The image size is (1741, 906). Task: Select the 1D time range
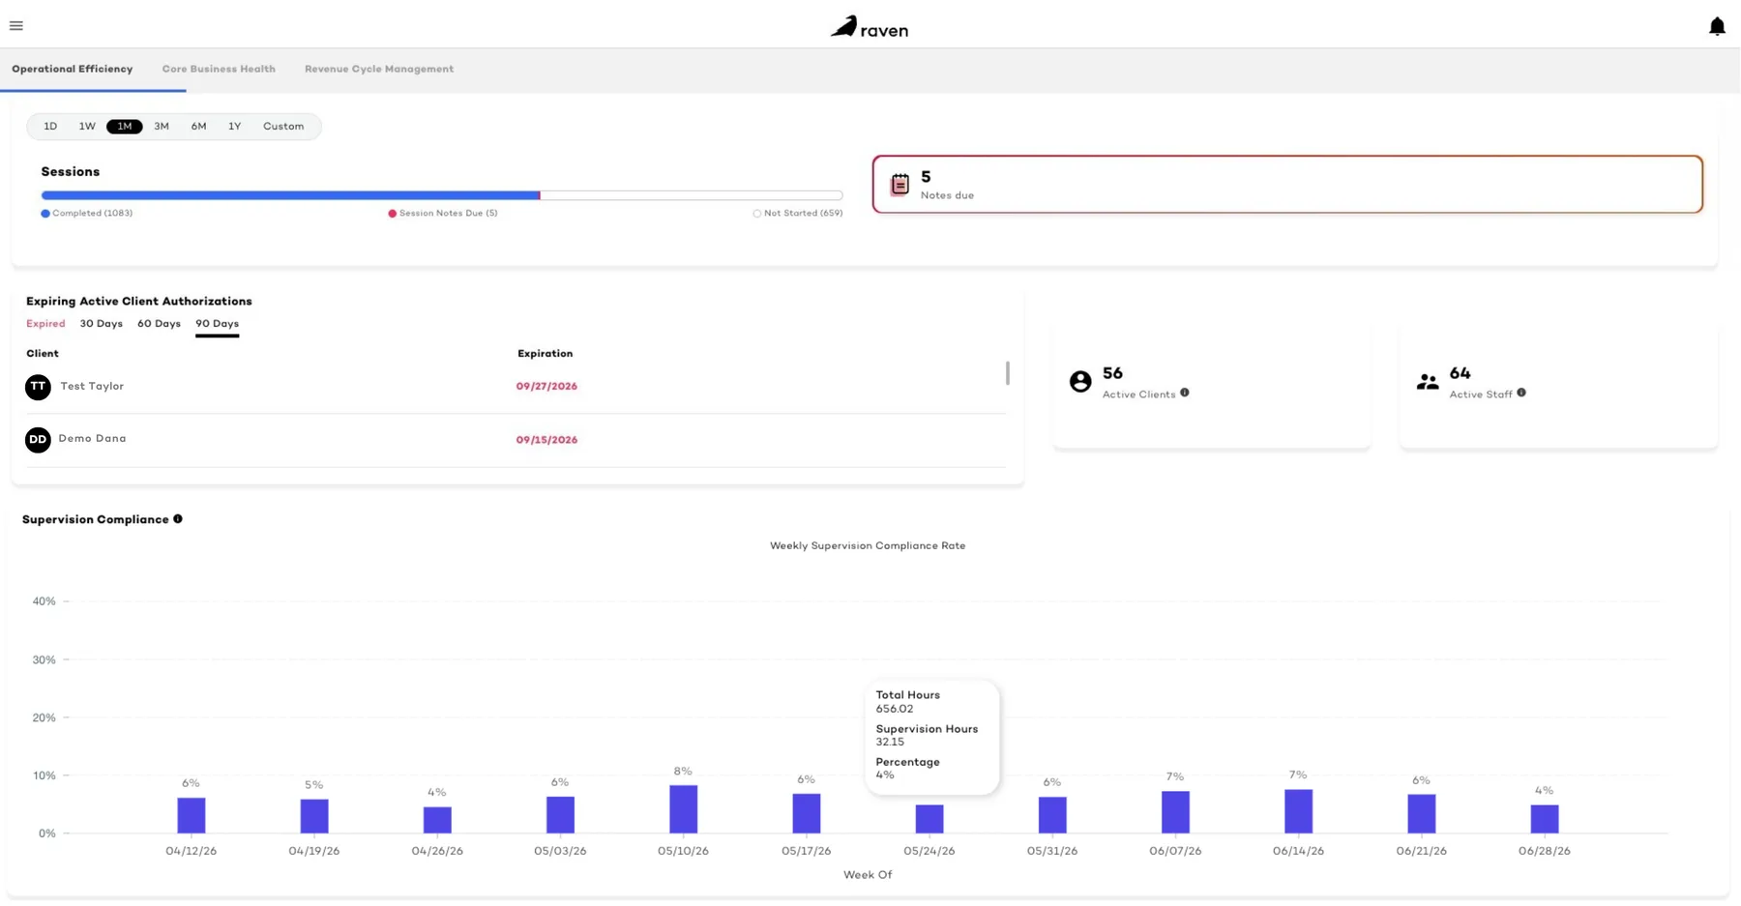(x=50, y=127)
